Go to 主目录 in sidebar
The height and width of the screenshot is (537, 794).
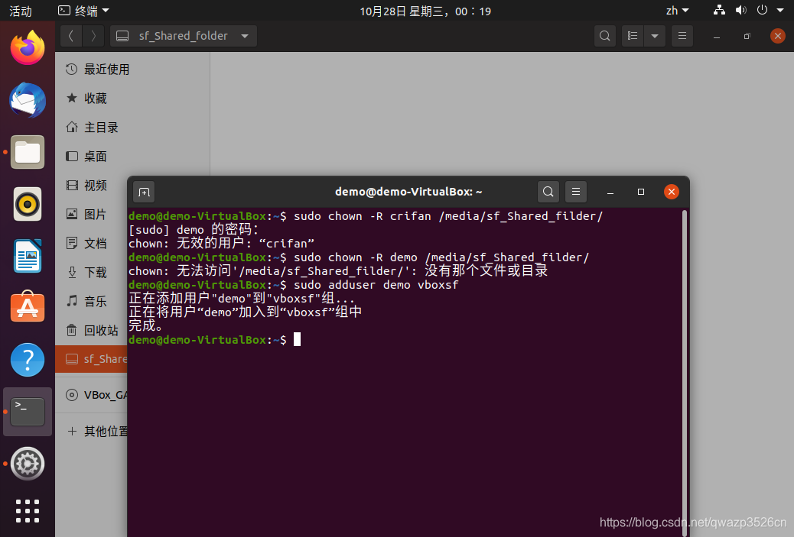[132, 128]
